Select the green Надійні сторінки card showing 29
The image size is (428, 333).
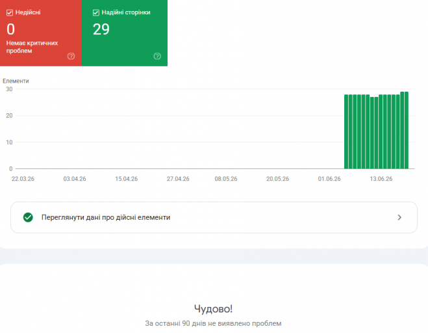coord(125,33)
